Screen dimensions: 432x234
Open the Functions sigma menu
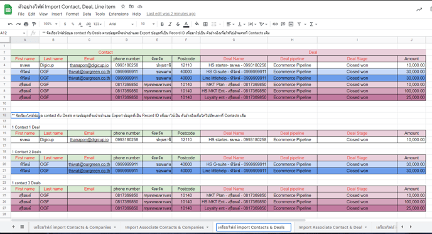[x=313, y=24]
